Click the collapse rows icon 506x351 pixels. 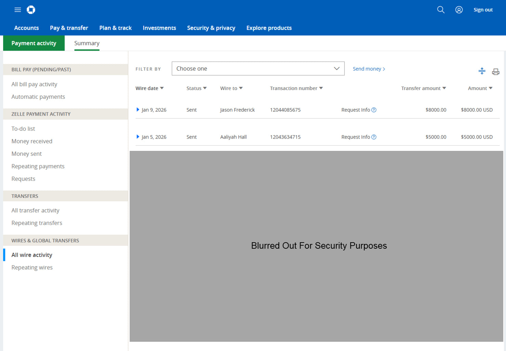482,71
